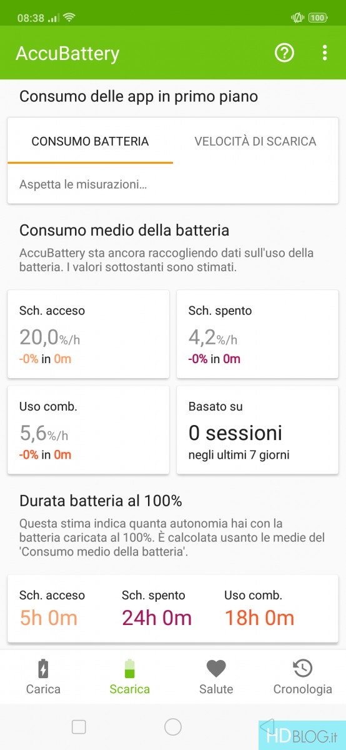Tap the Carica charging battery icon
Screen dimensions: 346x750
[43, 669]
